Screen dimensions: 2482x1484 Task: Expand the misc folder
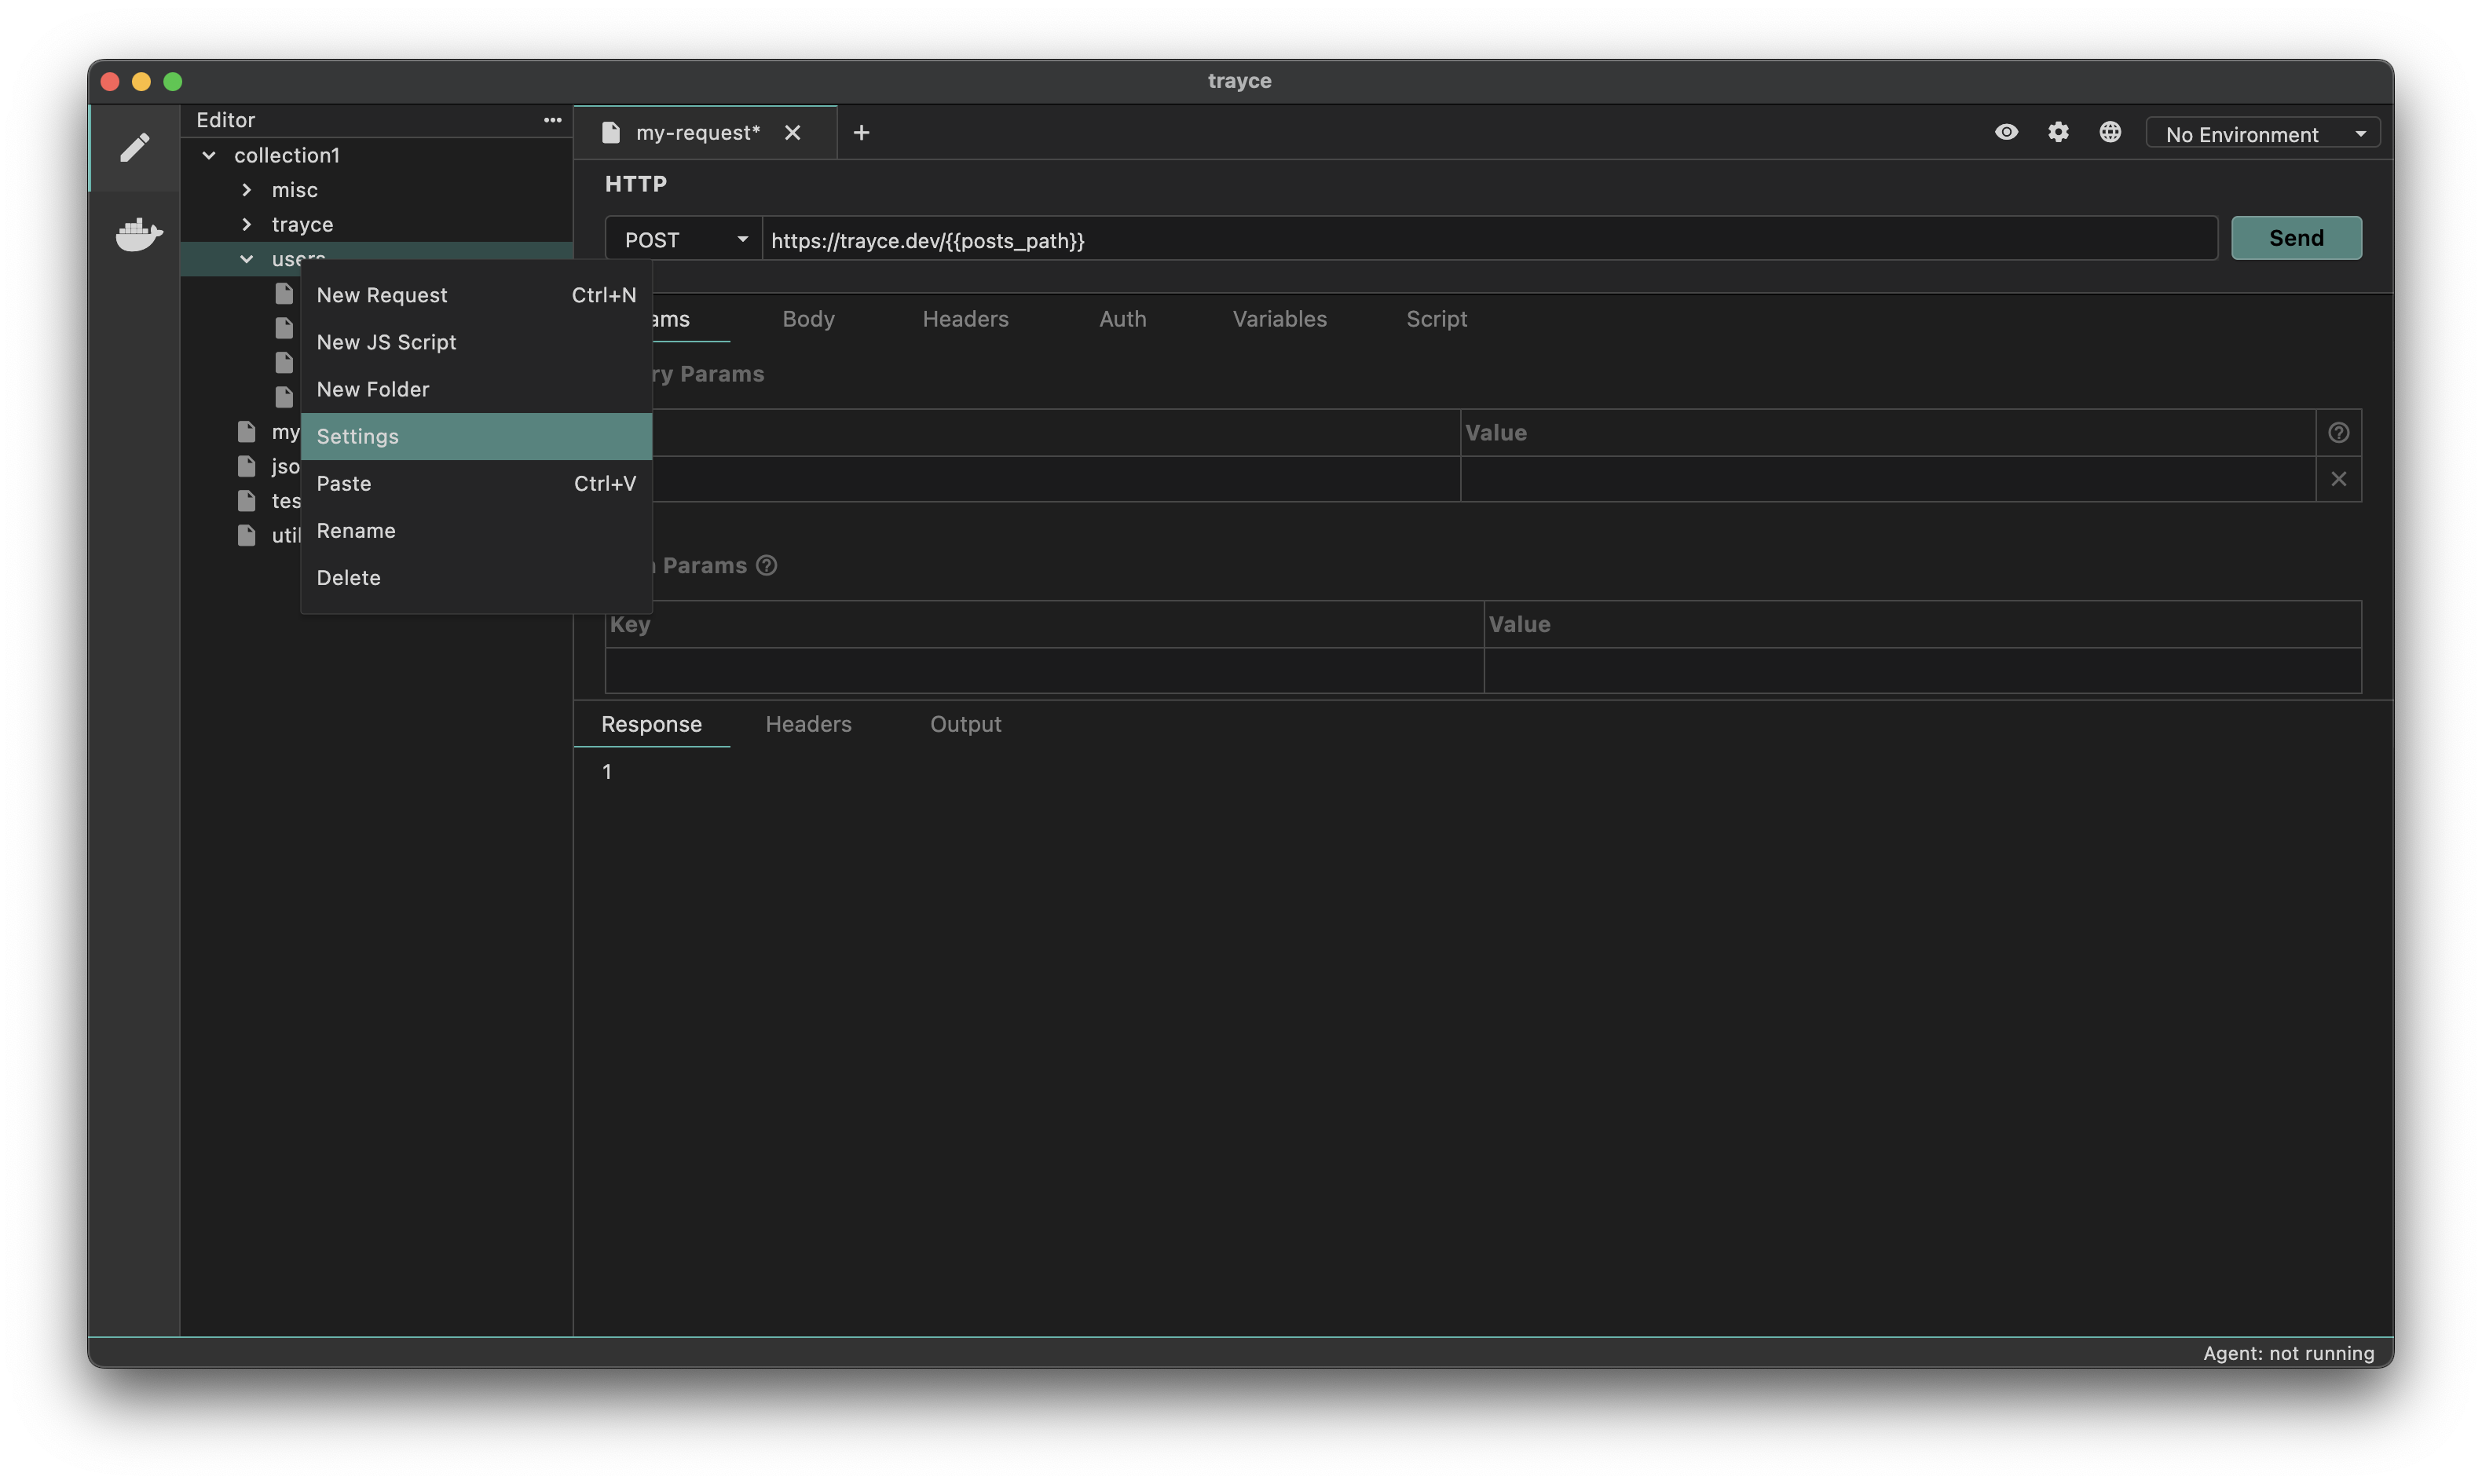(x=246, y=190)
